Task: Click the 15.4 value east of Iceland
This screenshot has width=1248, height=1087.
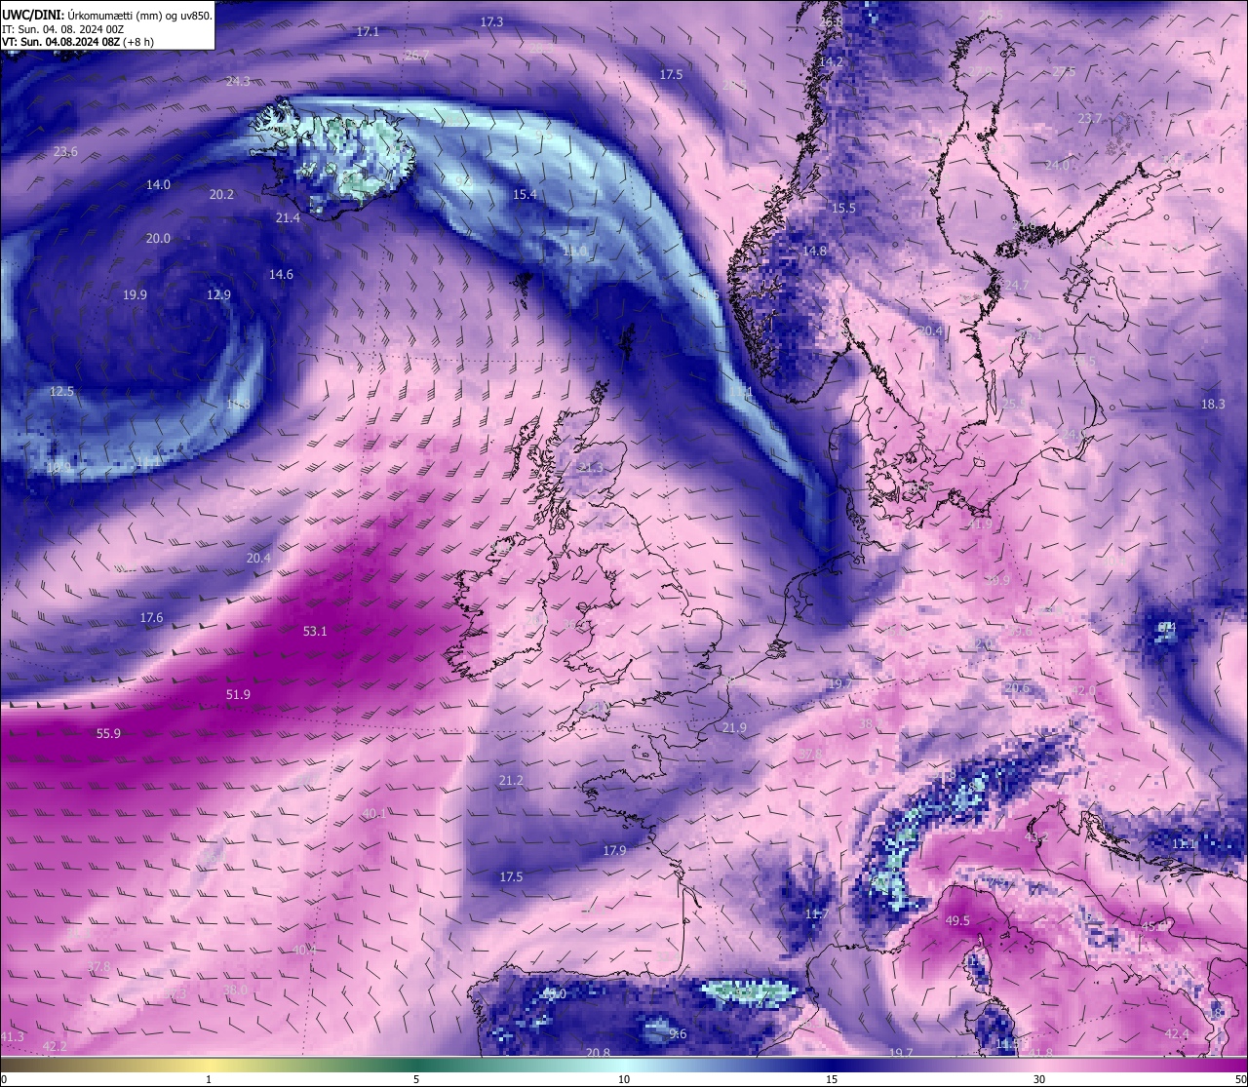Action: [525, 194]
